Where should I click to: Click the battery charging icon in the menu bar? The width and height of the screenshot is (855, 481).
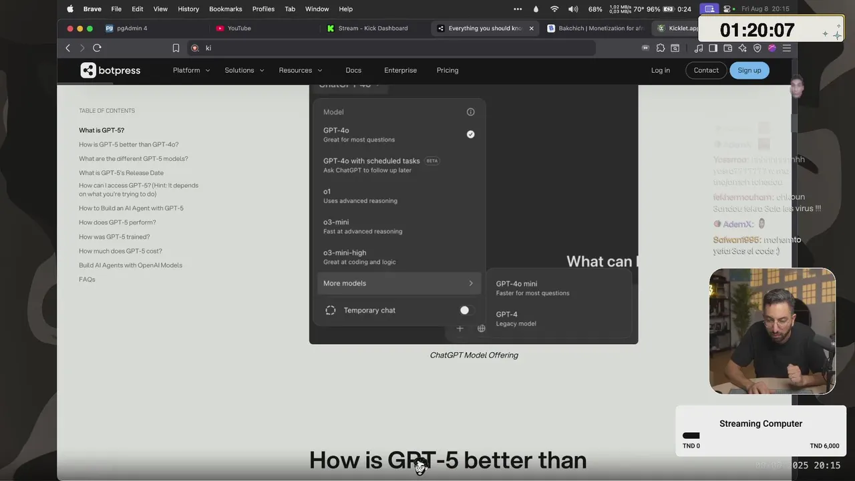pos(668,9)
